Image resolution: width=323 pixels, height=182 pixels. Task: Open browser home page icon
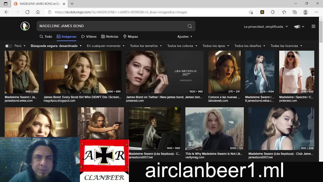click(x=38, y=12)
